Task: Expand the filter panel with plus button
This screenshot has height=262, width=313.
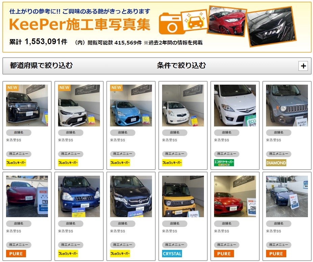Action: pos(303,66)
